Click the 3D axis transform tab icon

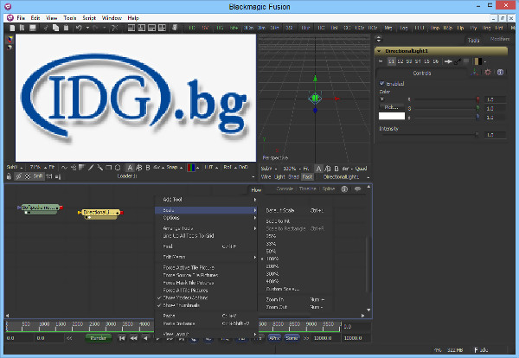click(475, 72)
